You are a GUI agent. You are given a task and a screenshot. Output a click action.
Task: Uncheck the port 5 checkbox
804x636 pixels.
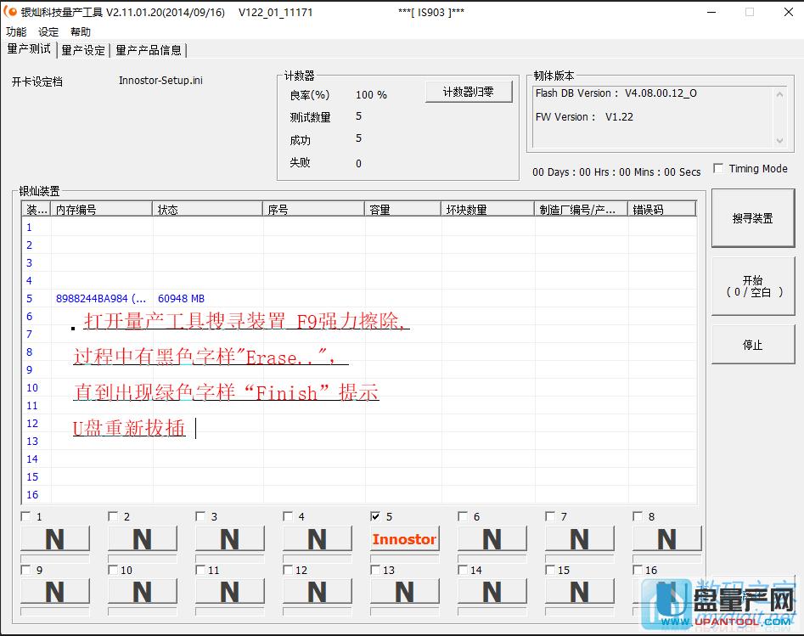coord(375,516)
